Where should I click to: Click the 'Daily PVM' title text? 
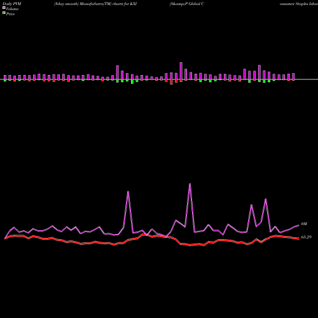click(x=12, y=4)
